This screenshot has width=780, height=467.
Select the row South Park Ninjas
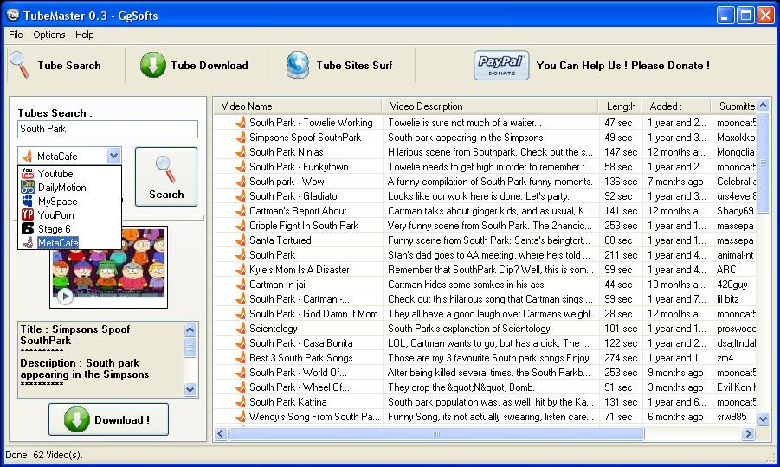(485, 152)
